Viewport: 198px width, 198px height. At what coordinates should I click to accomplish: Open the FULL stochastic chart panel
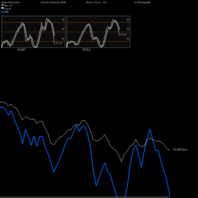pos(98,32)
